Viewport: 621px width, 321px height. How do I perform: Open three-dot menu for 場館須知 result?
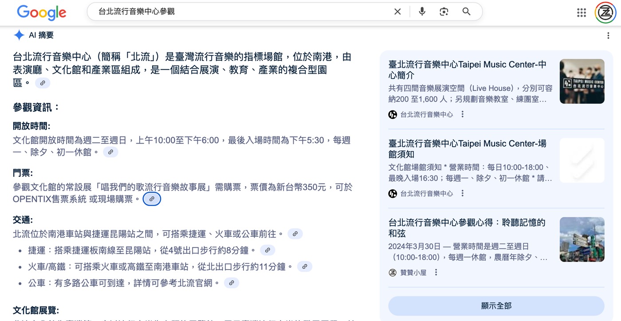pyautogui.click(x=462, y=193)
